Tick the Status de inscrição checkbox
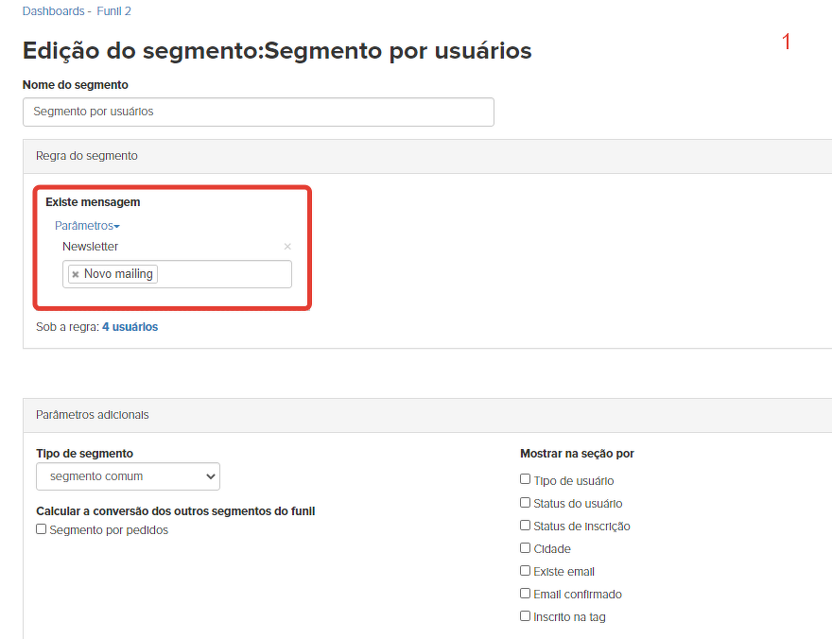 (x=526, y=526)
